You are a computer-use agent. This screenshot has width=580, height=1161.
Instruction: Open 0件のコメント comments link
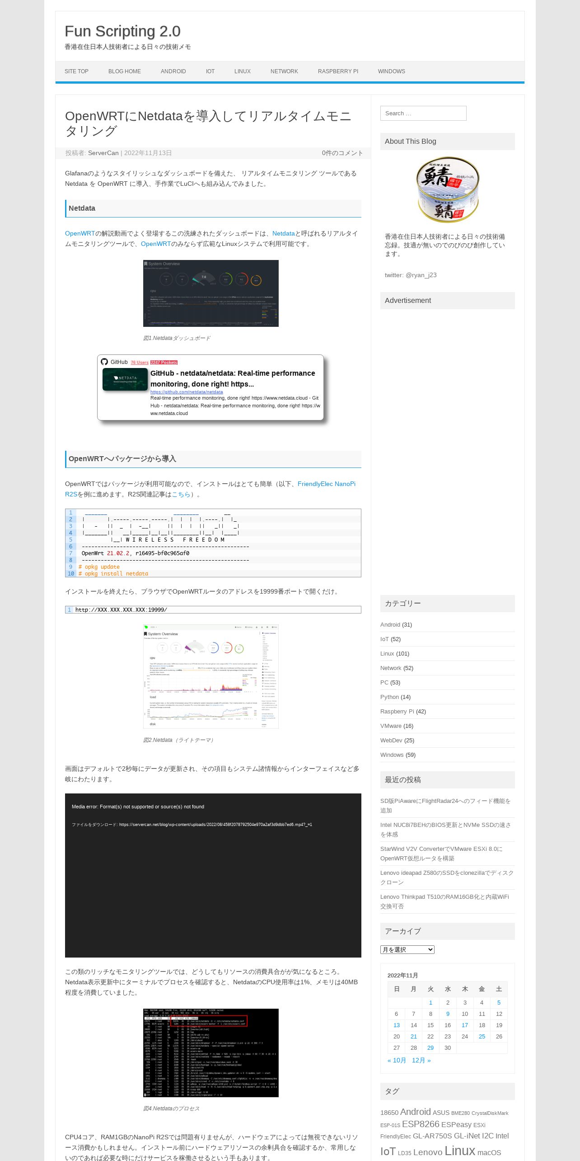(342, 153)
